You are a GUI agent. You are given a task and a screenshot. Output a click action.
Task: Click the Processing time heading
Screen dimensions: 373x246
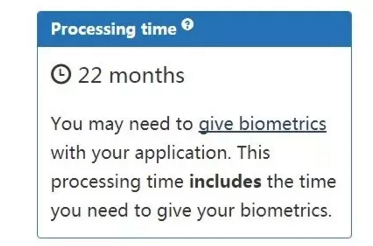113,29
